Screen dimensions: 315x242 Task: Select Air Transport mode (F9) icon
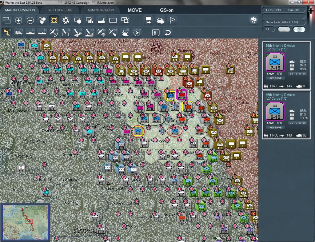(x=101, y=32)
